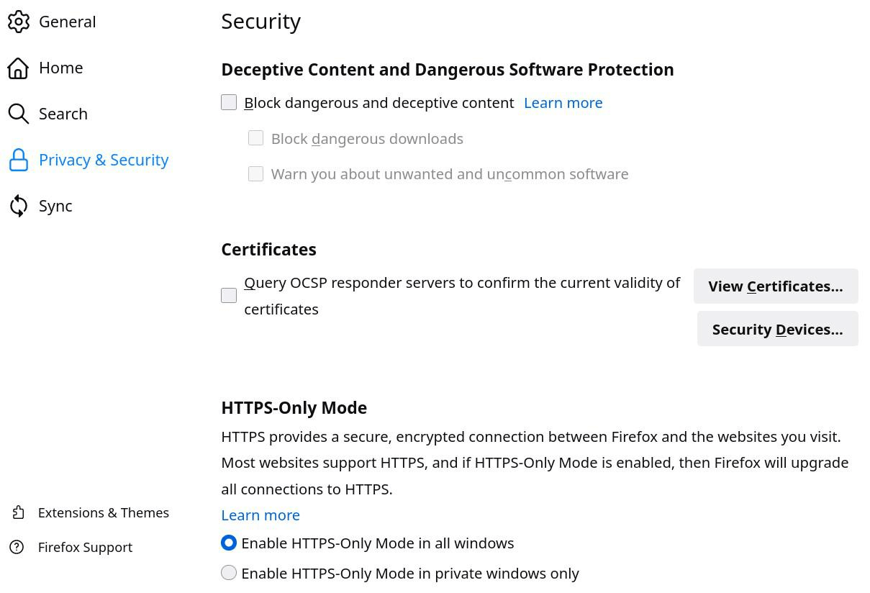Click the Sync arrows icon
Screen dimensions: 870x593
point(19,206)
